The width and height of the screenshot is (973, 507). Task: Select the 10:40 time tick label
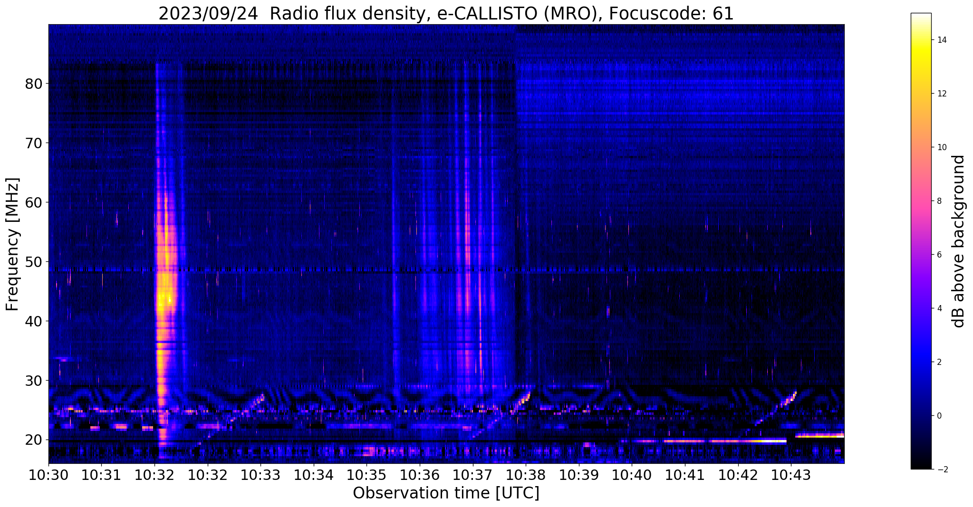pyautogui.click(x=632, y=475)
